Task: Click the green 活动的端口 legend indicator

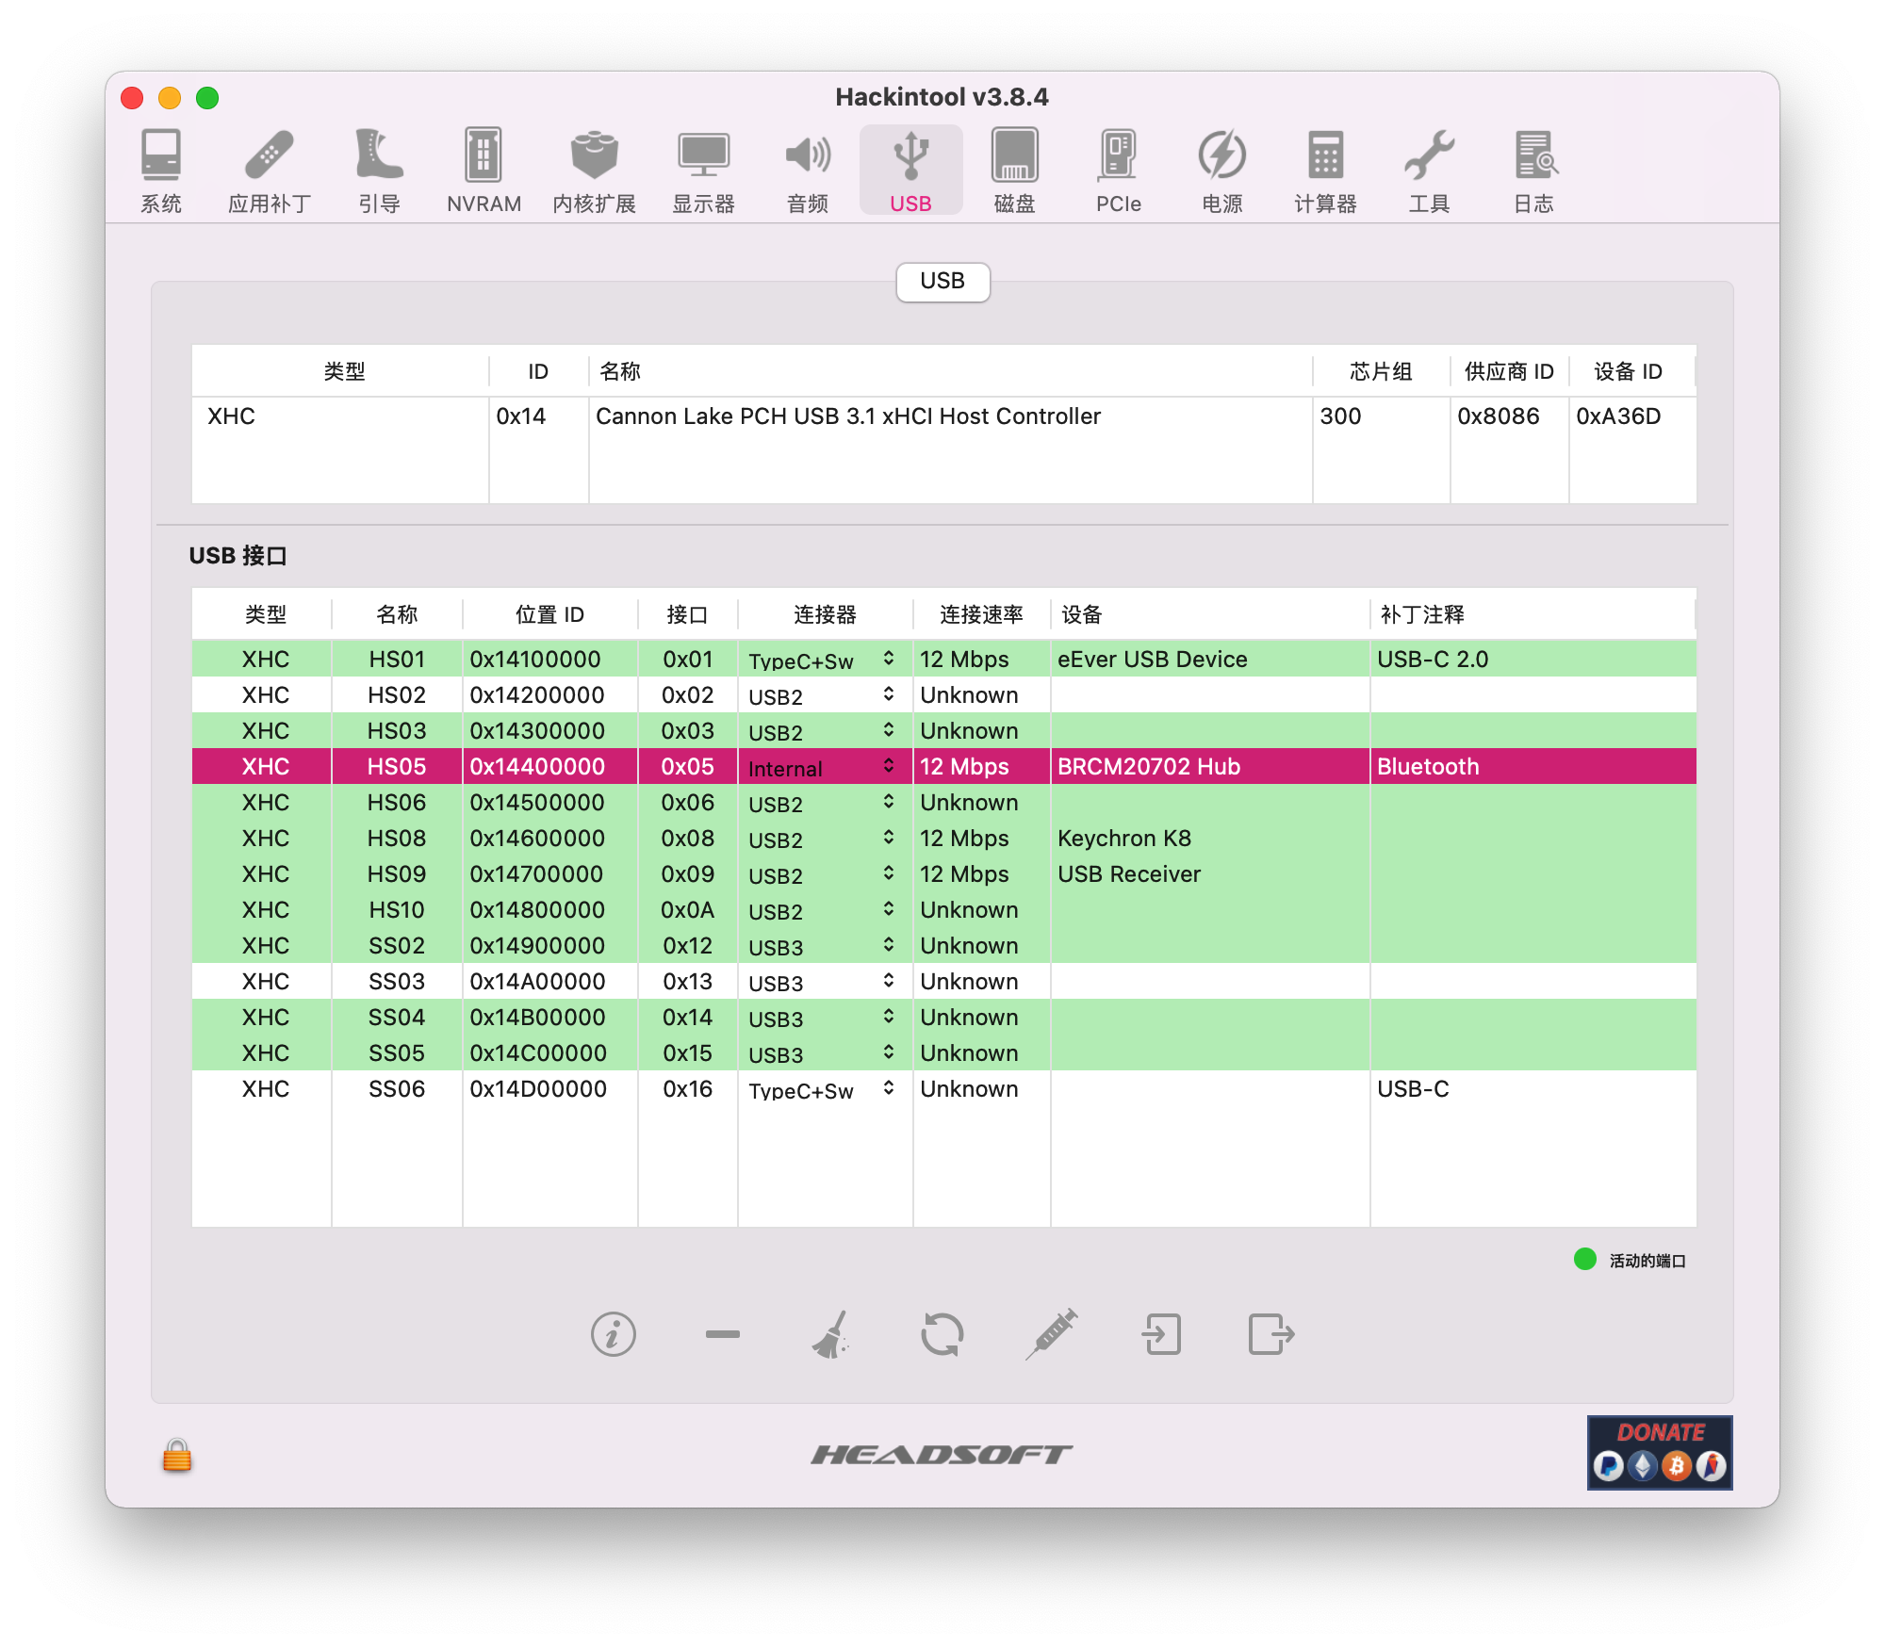Action: (1584, 1260)
